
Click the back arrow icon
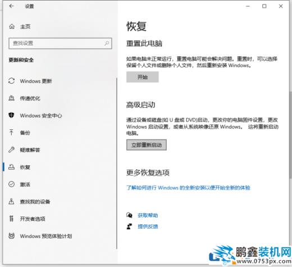tap(11, 6)
